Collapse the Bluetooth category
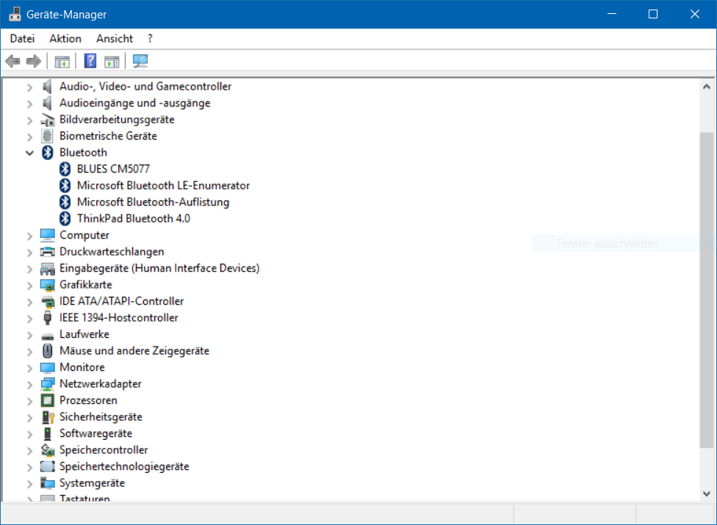 (x=29, y=153)
